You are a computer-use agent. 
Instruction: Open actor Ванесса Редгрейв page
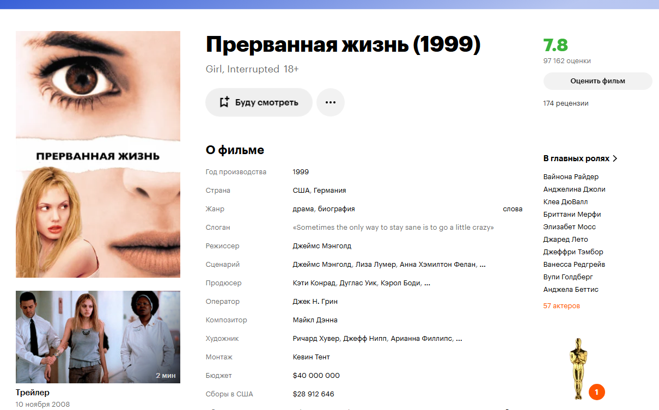click(574, 265)
